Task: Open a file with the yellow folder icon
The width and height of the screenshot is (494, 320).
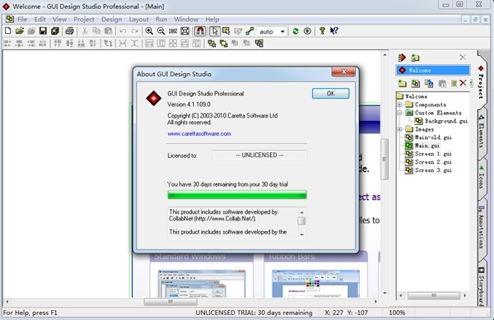Action: 20,30
